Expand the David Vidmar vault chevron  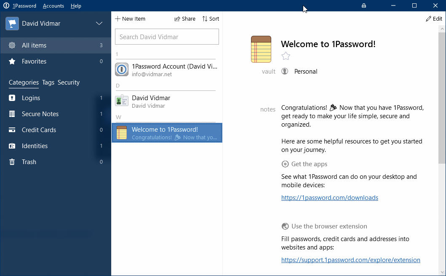pyautogui.click(x=99, y=23)
